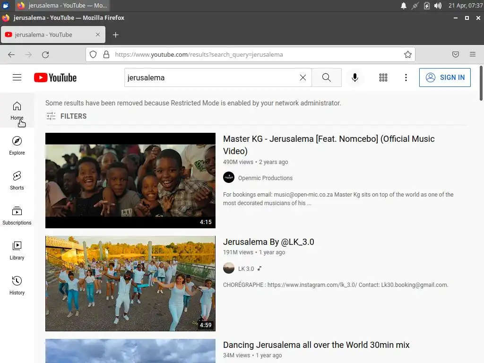The height and width of the screenshot is (363, 484).
Task: Click the Firefox taskbar window entry
Action: pos(62,6)
